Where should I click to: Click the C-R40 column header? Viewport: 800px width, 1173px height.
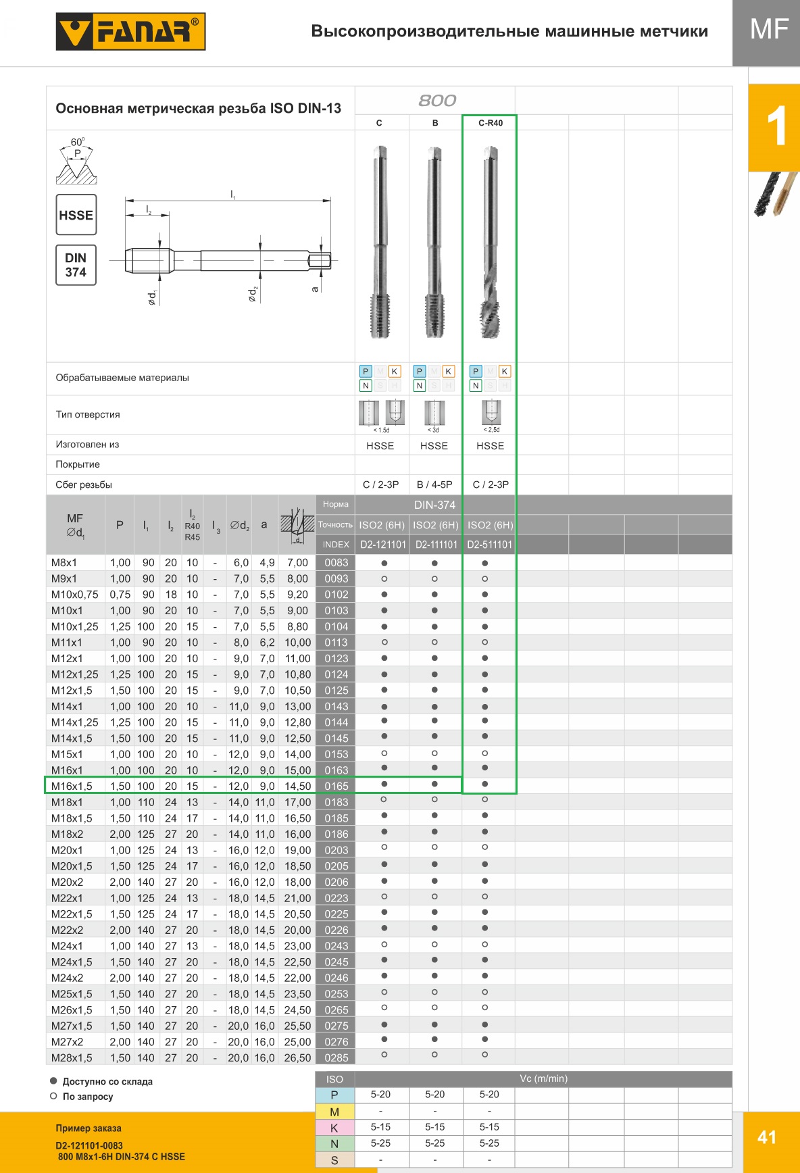pyautogui.click(x=491, y=123)
